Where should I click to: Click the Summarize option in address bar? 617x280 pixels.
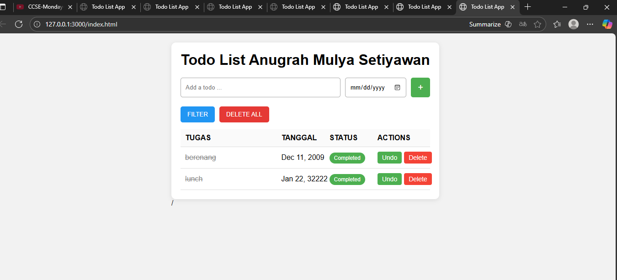[x=485, y=24]
